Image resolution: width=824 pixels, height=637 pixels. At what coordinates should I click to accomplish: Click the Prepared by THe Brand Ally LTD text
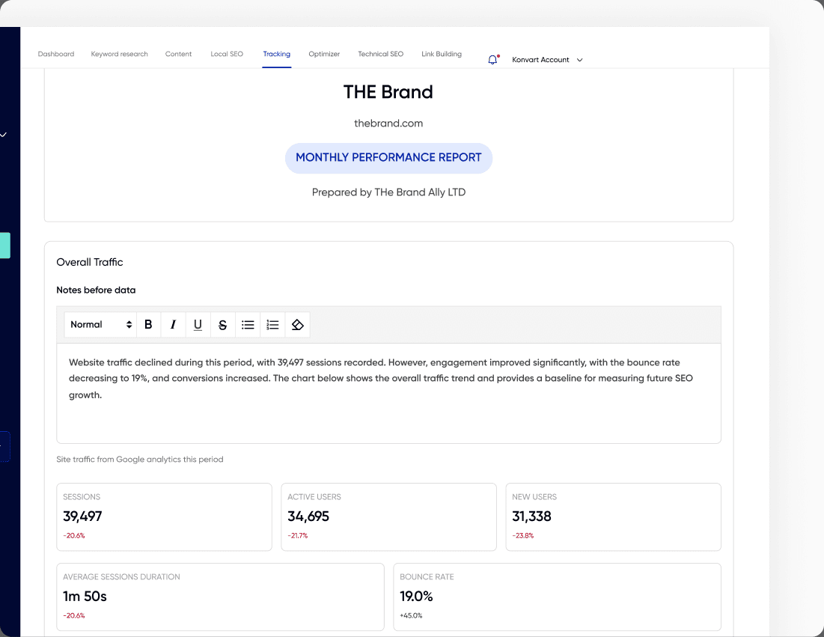[x=388, y=192]
